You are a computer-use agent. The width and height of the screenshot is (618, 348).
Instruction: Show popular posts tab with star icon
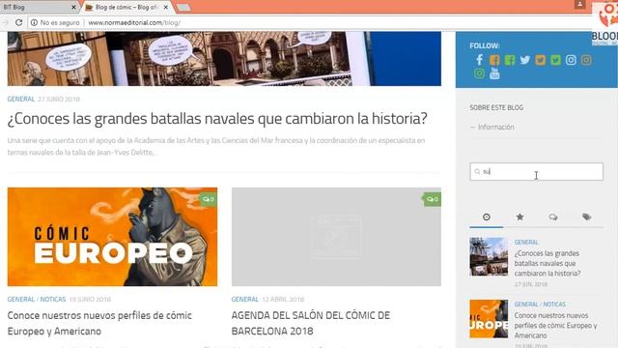[520, 217]
